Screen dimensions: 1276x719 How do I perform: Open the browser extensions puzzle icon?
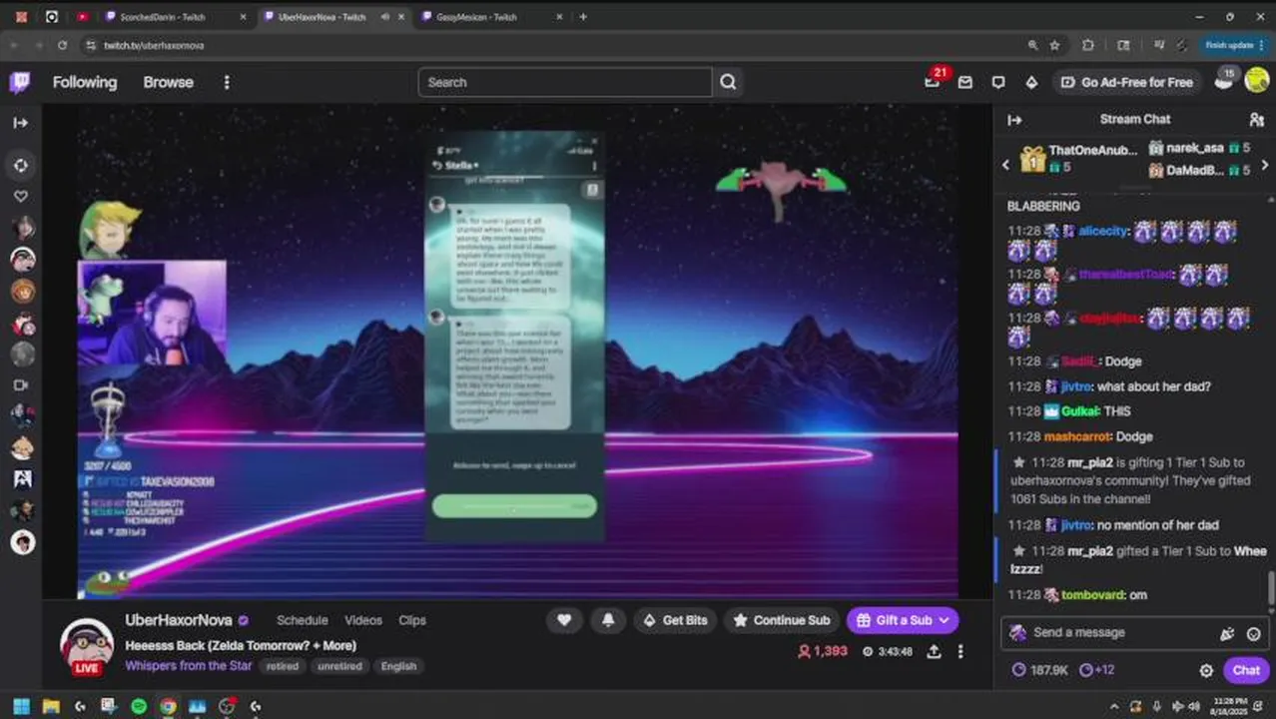[x=1088, y=45]
